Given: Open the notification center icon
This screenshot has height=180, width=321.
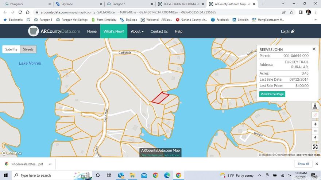Looking at the screenshot, I should 314,175.
